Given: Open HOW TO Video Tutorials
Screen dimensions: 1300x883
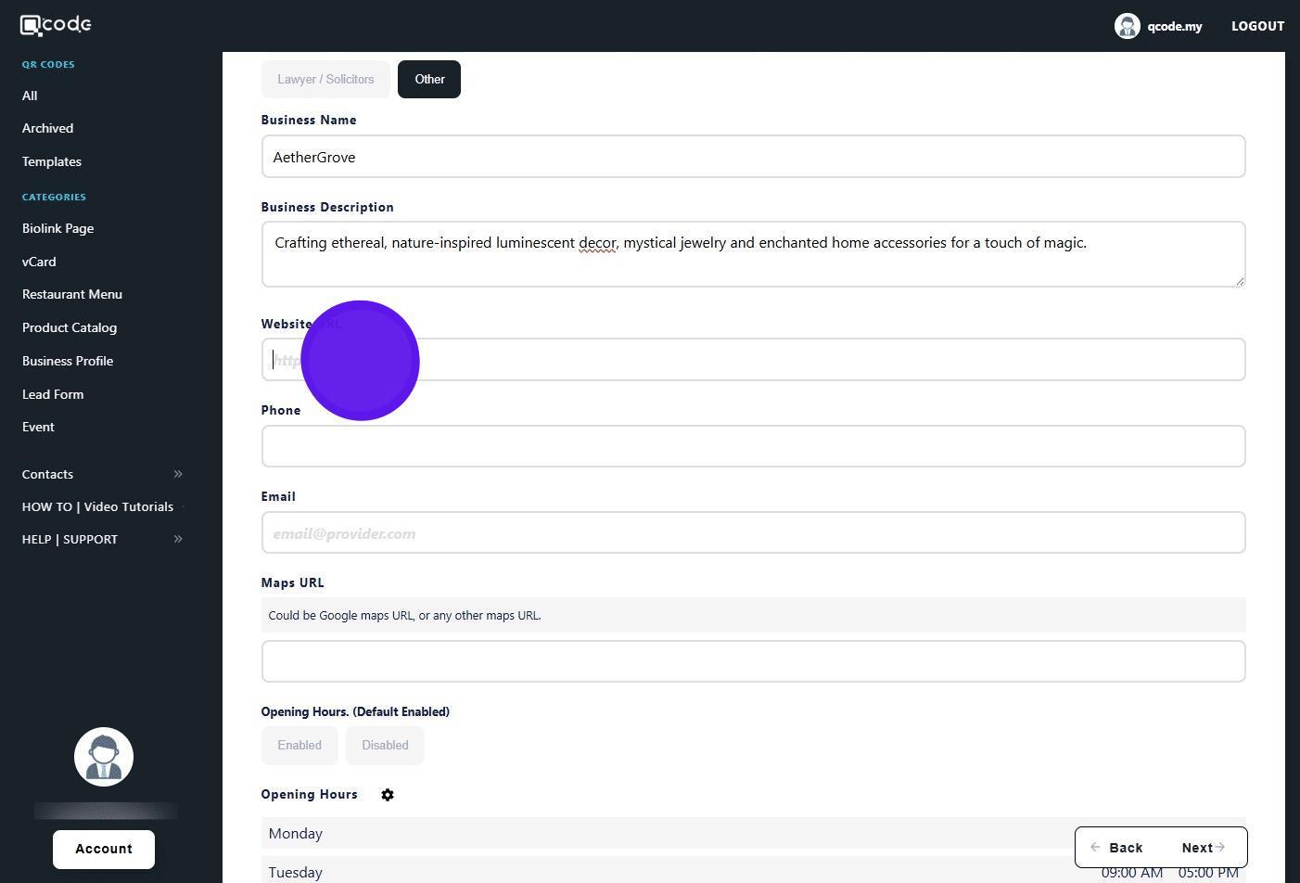Looking at the screenshot, I should 97,506.
